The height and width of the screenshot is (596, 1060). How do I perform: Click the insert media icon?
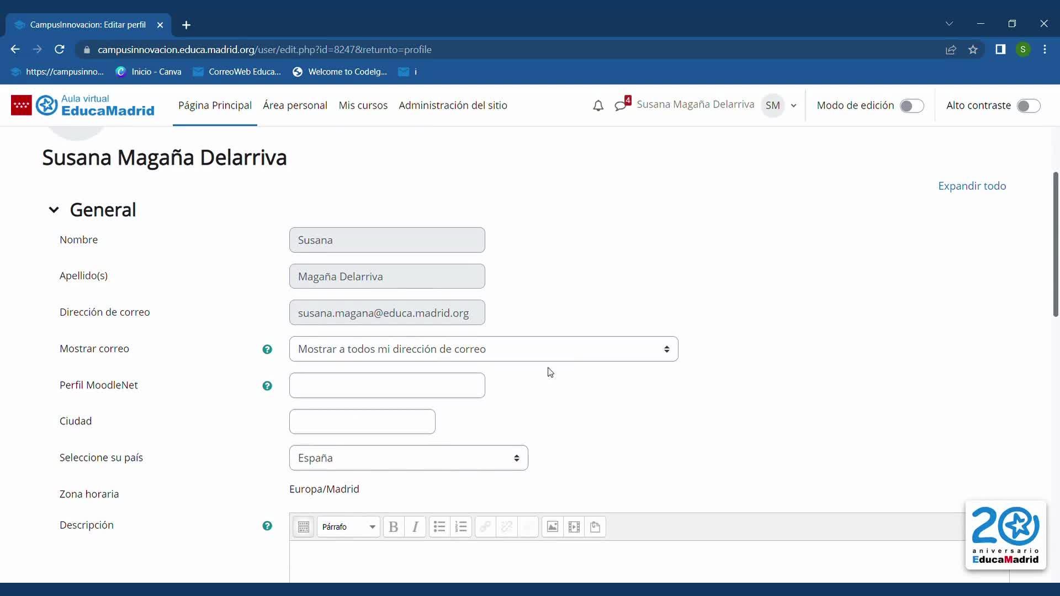574,527
